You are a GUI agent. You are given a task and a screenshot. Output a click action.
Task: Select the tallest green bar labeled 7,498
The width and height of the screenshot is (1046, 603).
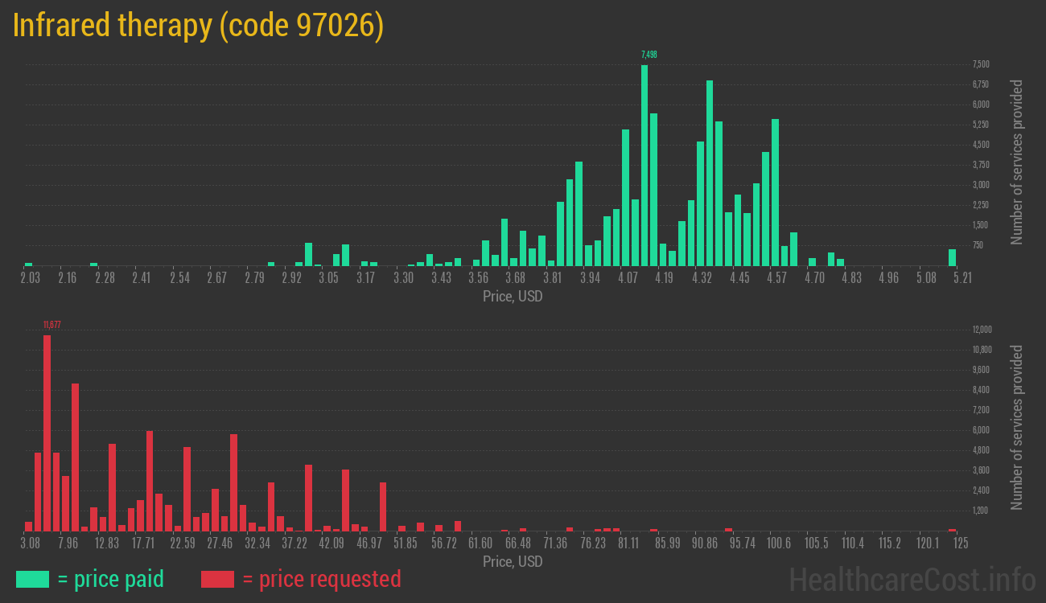tap(644, 165)
